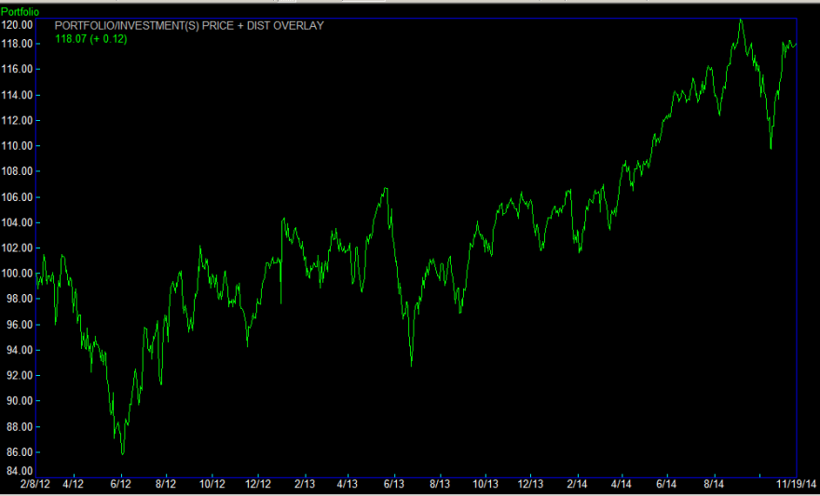Click the 8/14 date axis label
The image size is (820, 496).
click(714, 485)
